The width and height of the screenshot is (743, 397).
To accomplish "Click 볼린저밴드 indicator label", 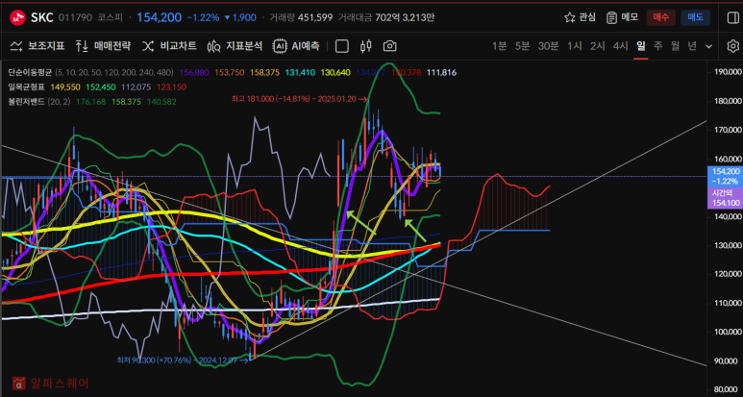I will tap(27, 101).
